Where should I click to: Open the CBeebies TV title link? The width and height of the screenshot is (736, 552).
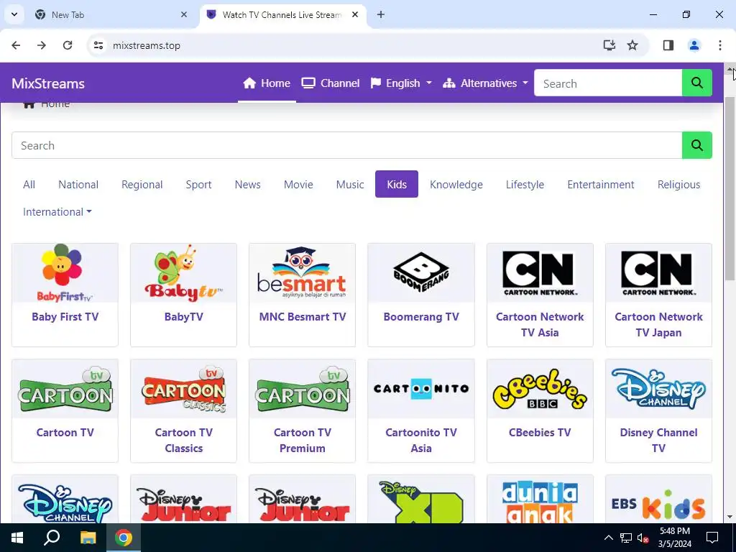[540, 432]
